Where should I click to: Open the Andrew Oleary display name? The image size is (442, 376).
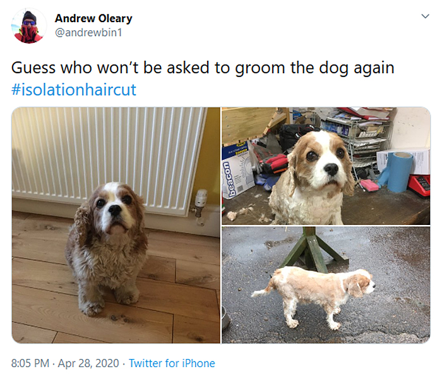(x=93, y=18)
